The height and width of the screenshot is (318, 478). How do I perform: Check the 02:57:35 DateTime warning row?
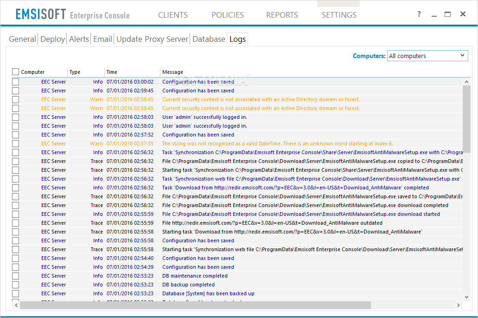click(x=16, y=143)
